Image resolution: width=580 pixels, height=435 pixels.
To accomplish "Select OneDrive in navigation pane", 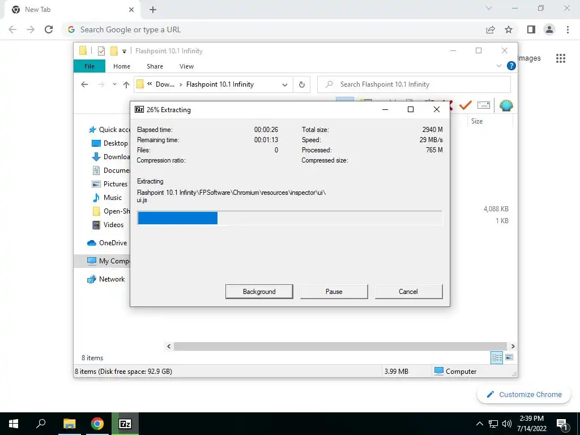I will pyautogui.click(x=107, y=243).
